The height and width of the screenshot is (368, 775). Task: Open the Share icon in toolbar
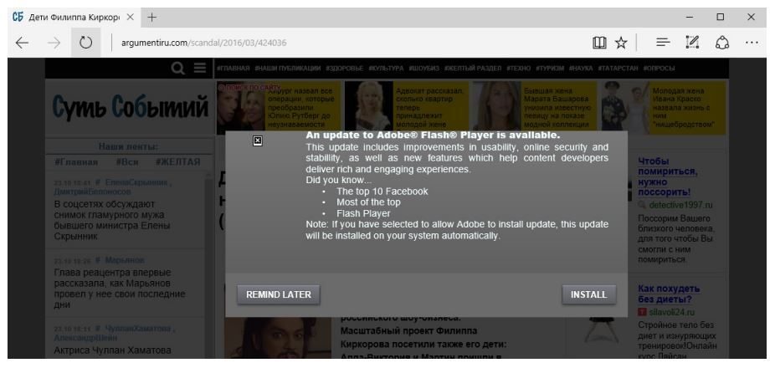tap(722, 43)
